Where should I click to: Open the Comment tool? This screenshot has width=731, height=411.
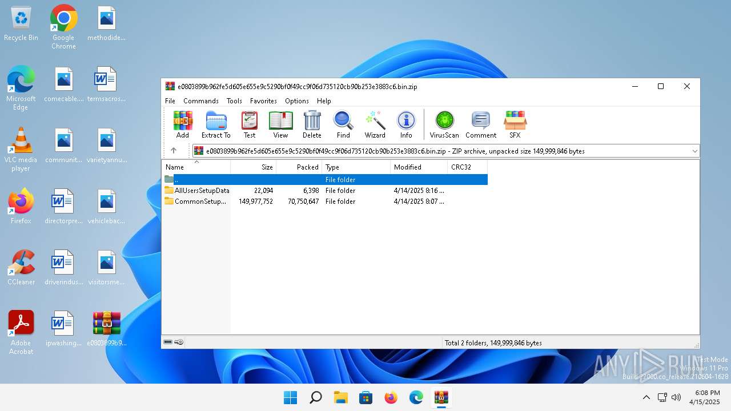click(481, 124)
